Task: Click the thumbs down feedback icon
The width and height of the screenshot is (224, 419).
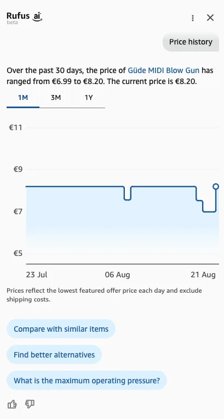Action: pyautogui.click(x=30, y=404)
